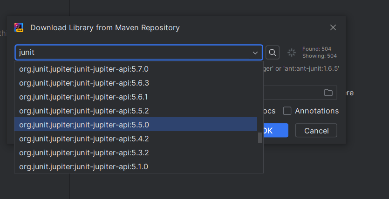Click the suggestion list scrollbar thumb
Image resolution: width=389 pixels, height=199 pixels.
click(260, 138)
